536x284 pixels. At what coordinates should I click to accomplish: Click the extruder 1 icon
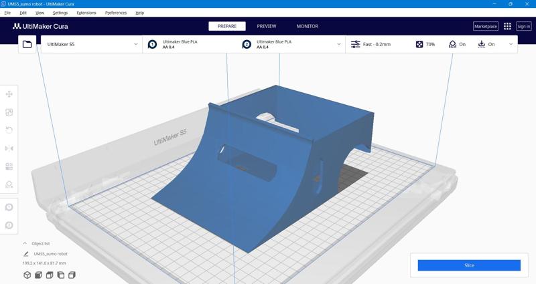click(153, 44)
